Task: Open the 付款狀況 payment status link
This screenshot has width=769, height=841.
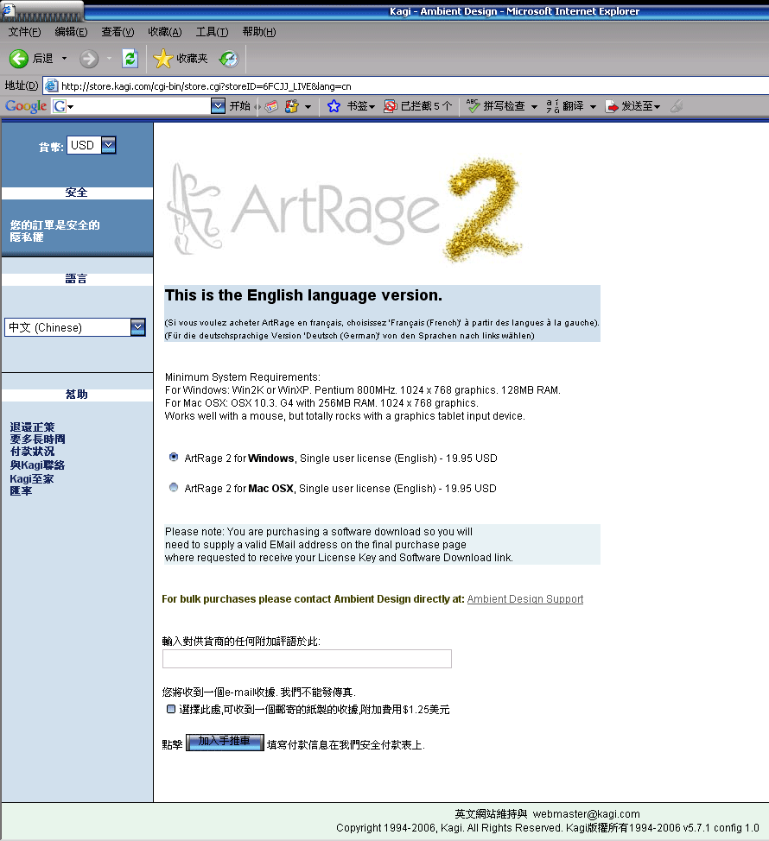Action: point(32,451)
